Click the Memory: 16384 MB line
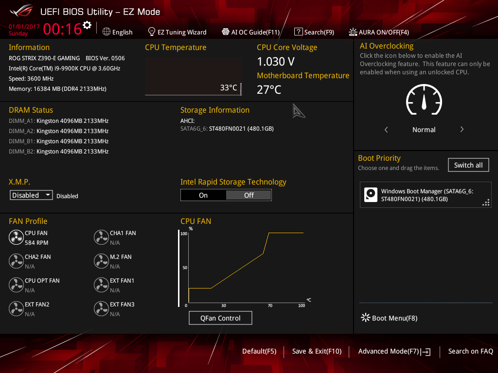This screenshot has width=498, height=373. 57,88
